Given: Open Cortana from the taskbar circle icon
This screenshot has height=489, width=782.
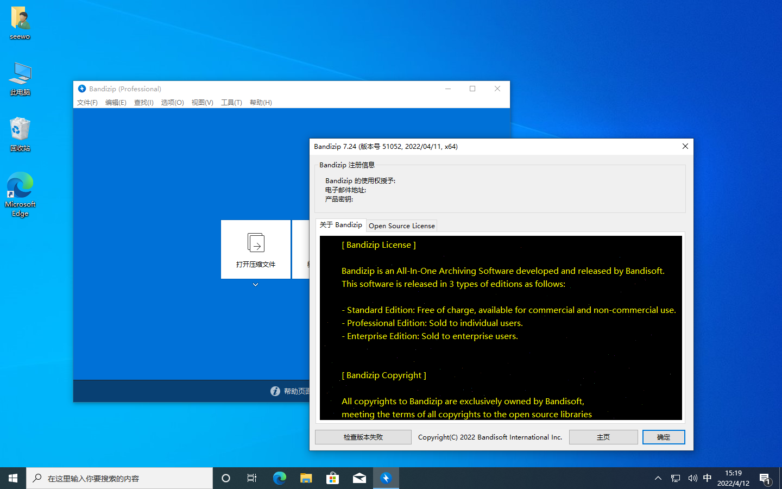Looking at the screenshot, I should (x=226, y=478).
